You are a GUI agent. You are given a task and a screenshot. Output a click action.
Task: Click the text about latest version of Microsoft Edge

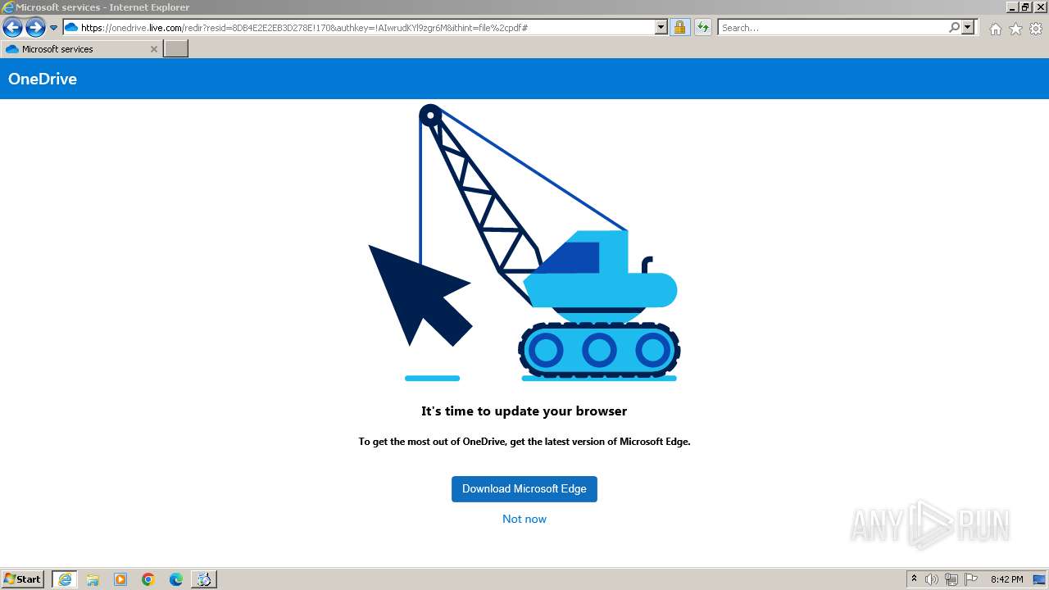point(524,442)
